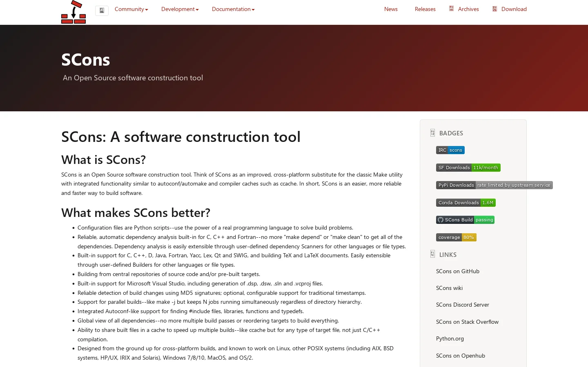Open the SCons Build passing badge
The image size is (588, 367).
coord(465,220)
